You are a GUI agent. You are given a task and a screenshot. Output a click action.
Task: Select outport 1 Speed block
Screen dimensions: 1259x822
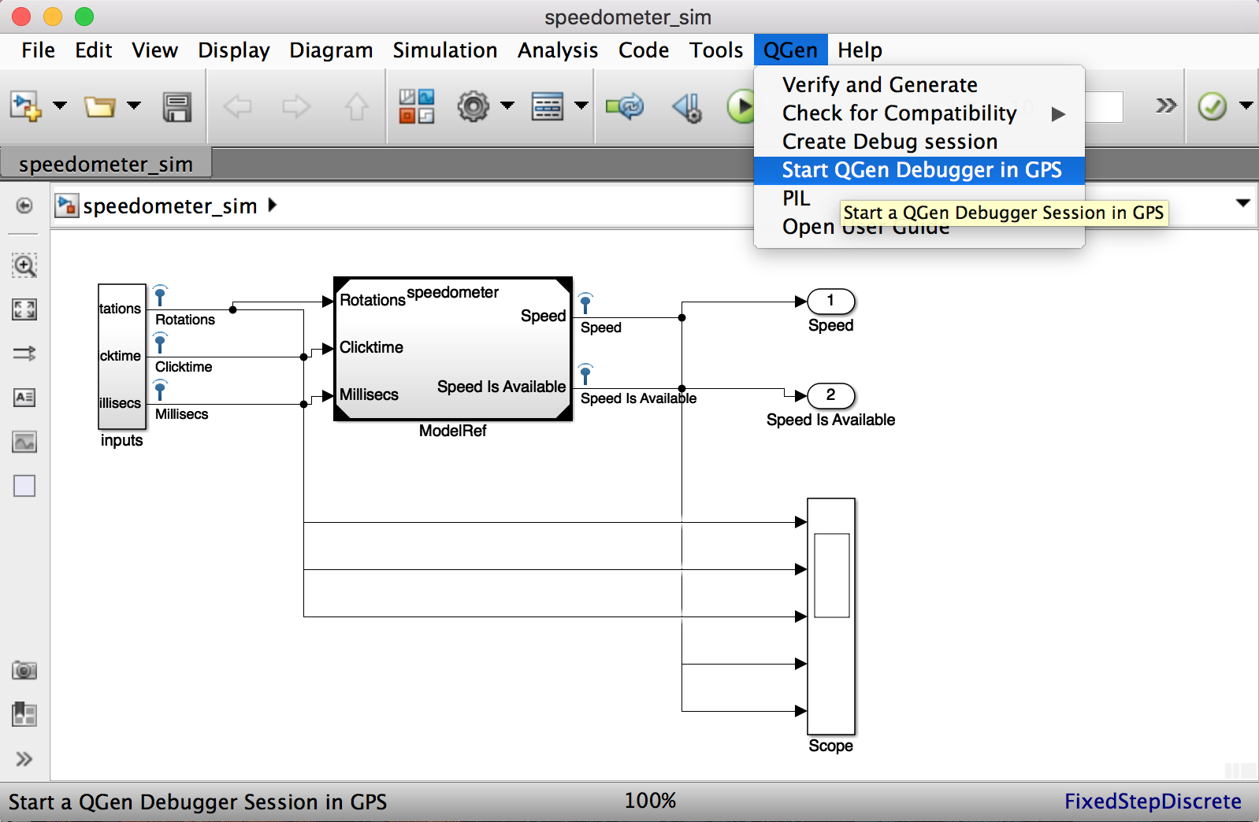point(831,301)
